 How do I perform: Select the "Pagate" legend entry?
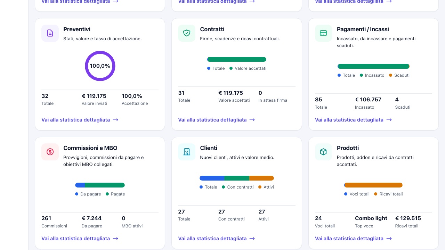click(115, 194)
